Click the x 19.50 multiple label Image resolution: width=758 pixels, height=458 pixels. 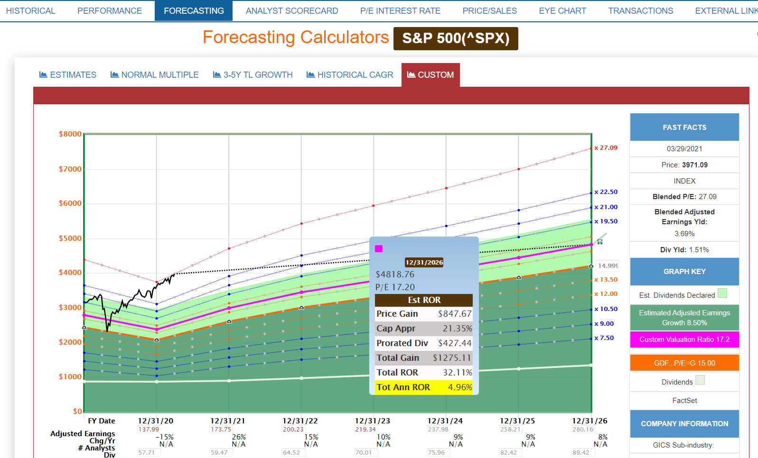pyautogui.click(x=606, y=221)
